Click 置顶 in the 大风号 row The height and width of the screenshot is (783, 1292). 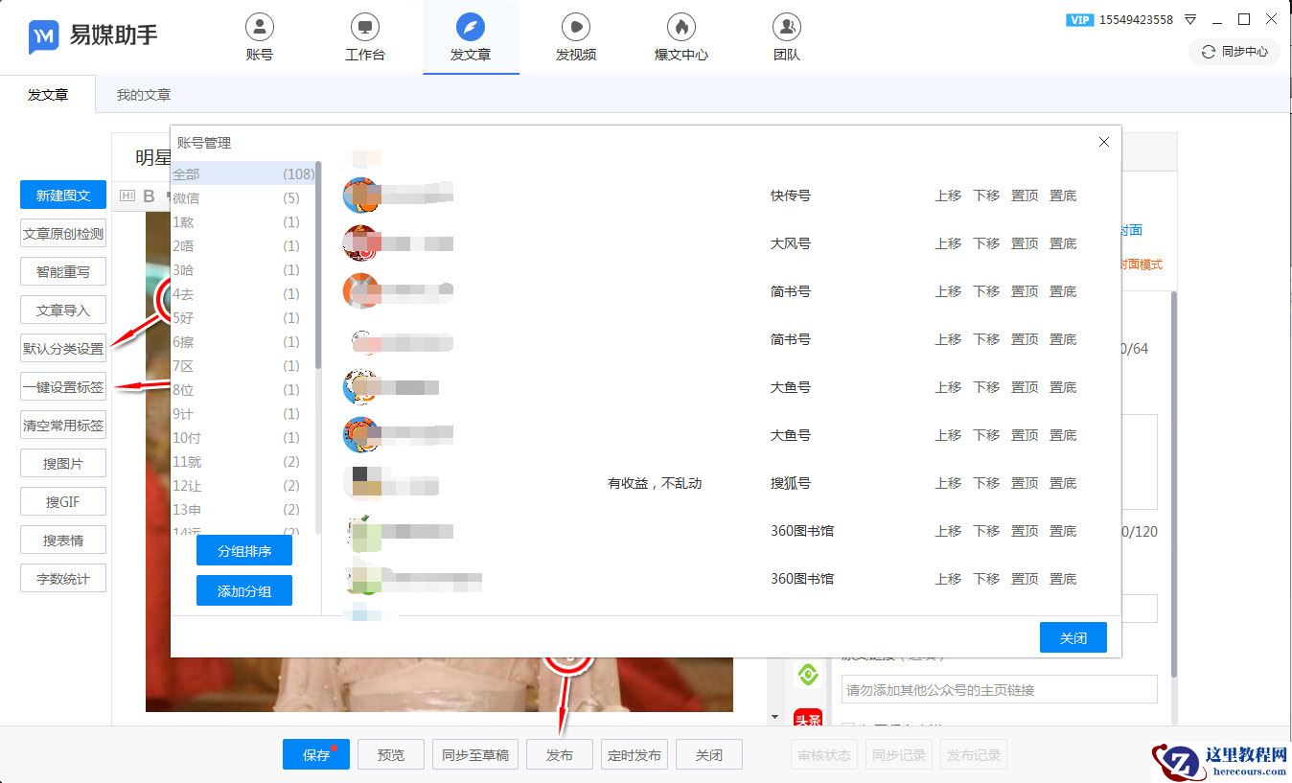pos(1025,243)
